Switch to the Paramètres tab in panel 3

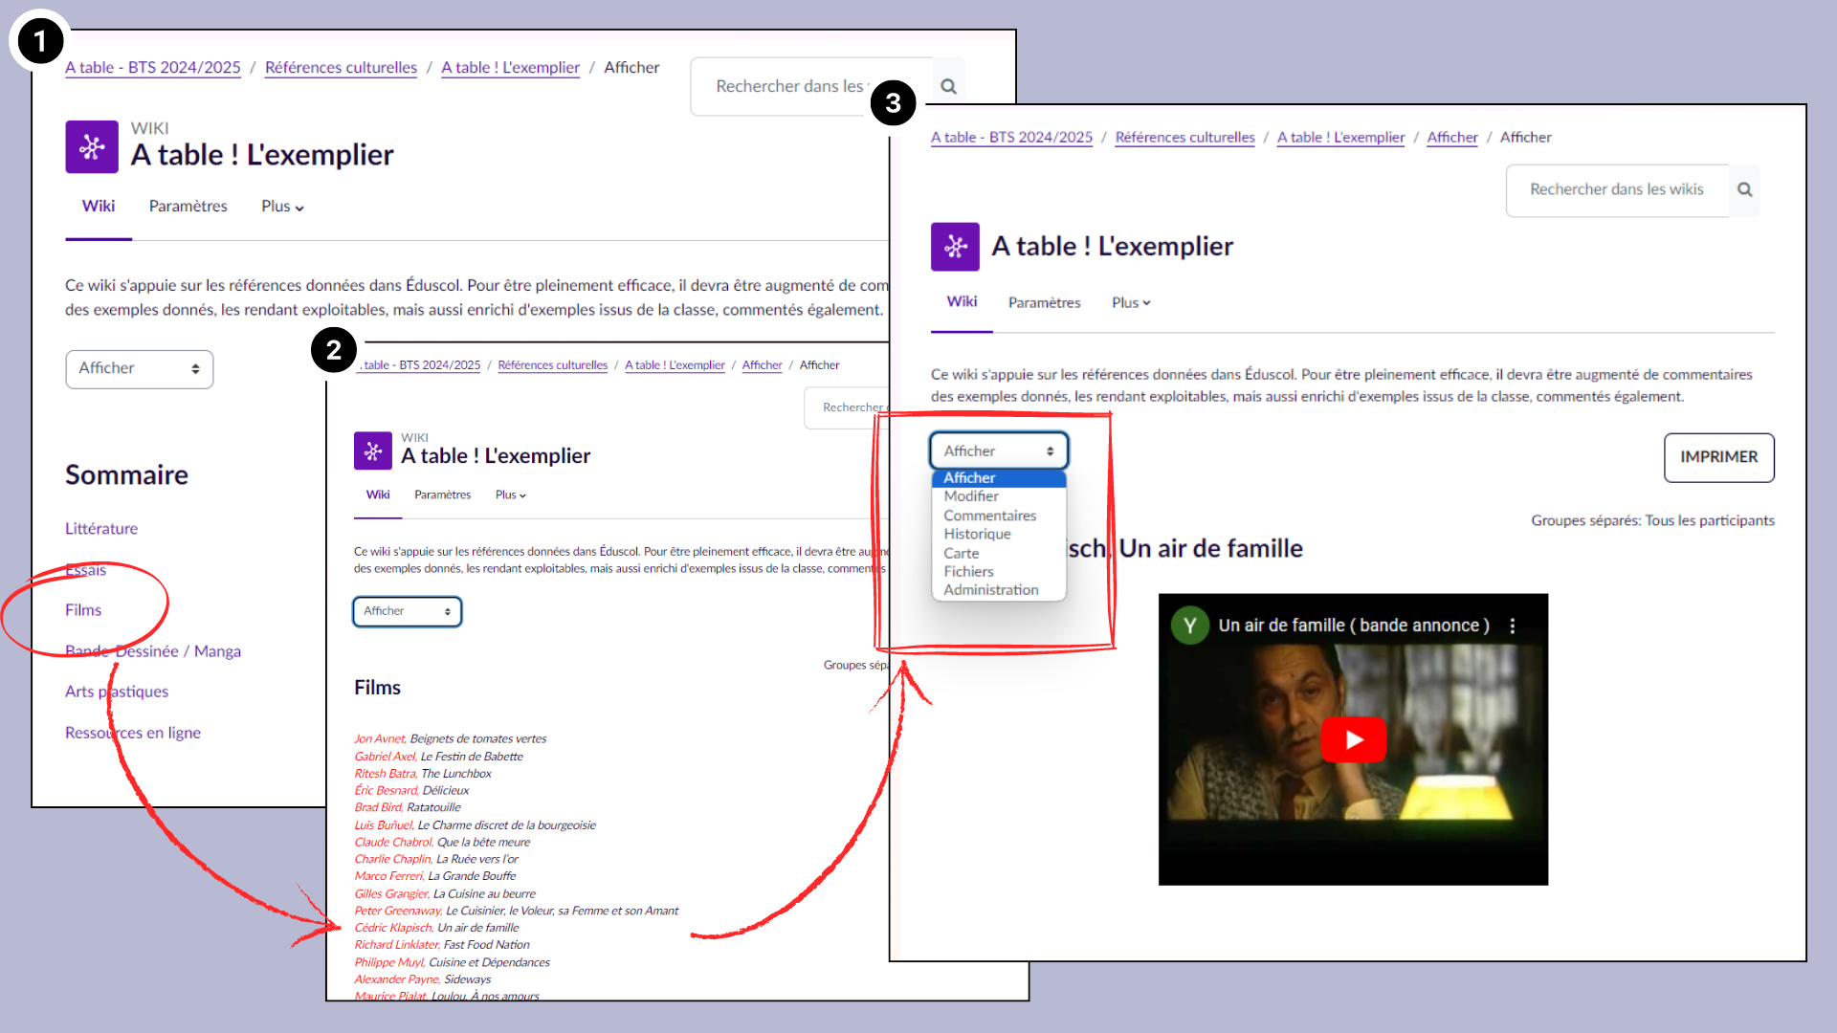coord(1044,302)
